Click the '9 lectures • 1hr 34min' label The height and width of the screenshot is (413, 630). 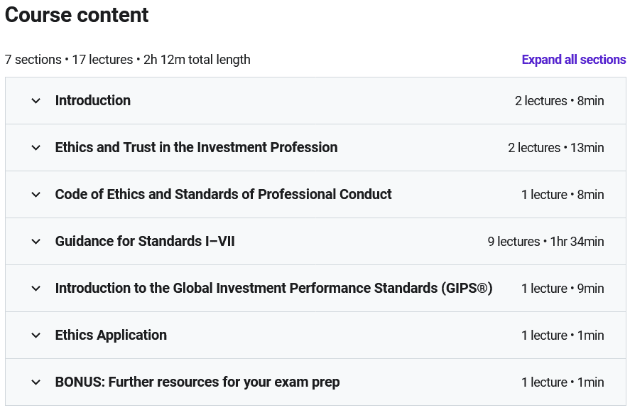545,242
